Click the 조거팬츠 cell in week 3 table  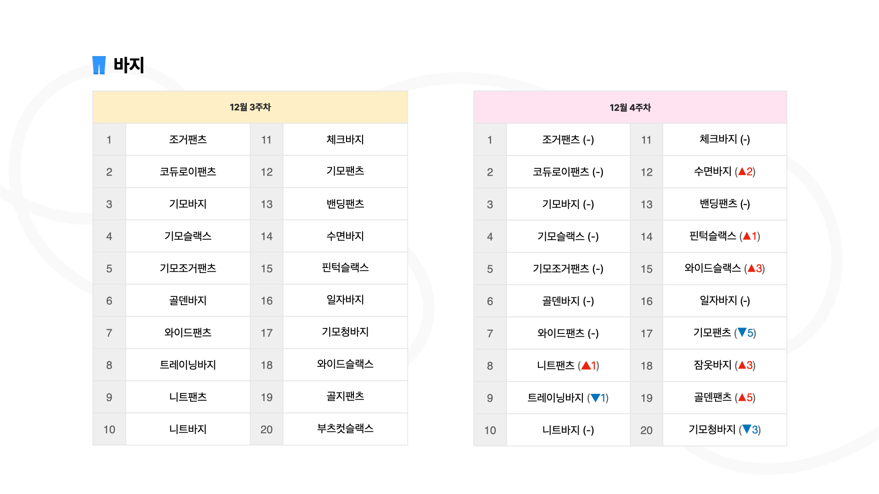[188, 140]
